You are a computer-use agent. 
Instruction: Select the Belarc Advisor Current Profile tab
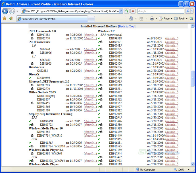tap(52, 19)
